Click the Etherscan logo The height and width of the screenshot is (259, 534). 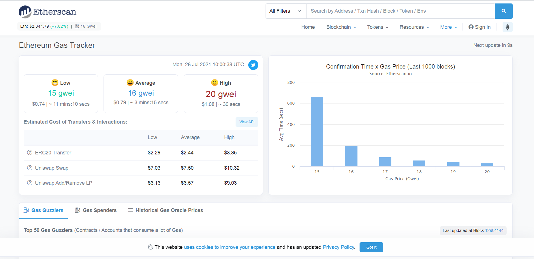48,12
